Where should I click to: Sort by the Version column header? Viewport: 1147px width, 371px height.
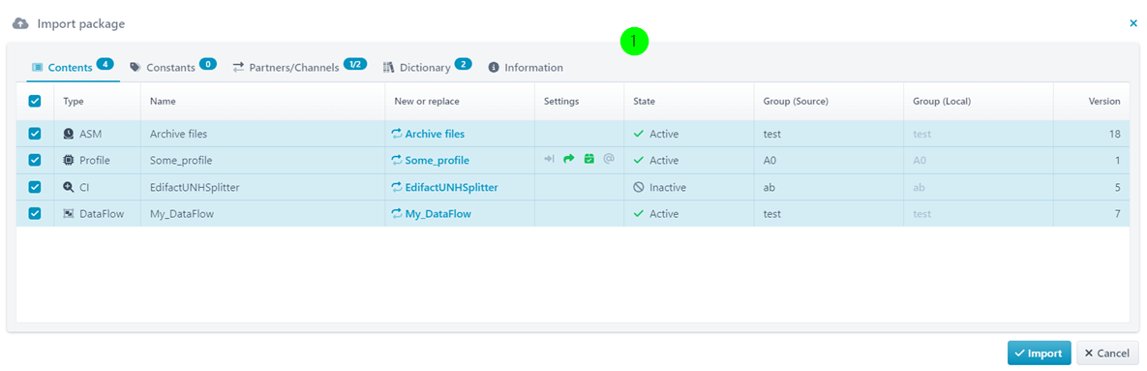coord(1103,101)
